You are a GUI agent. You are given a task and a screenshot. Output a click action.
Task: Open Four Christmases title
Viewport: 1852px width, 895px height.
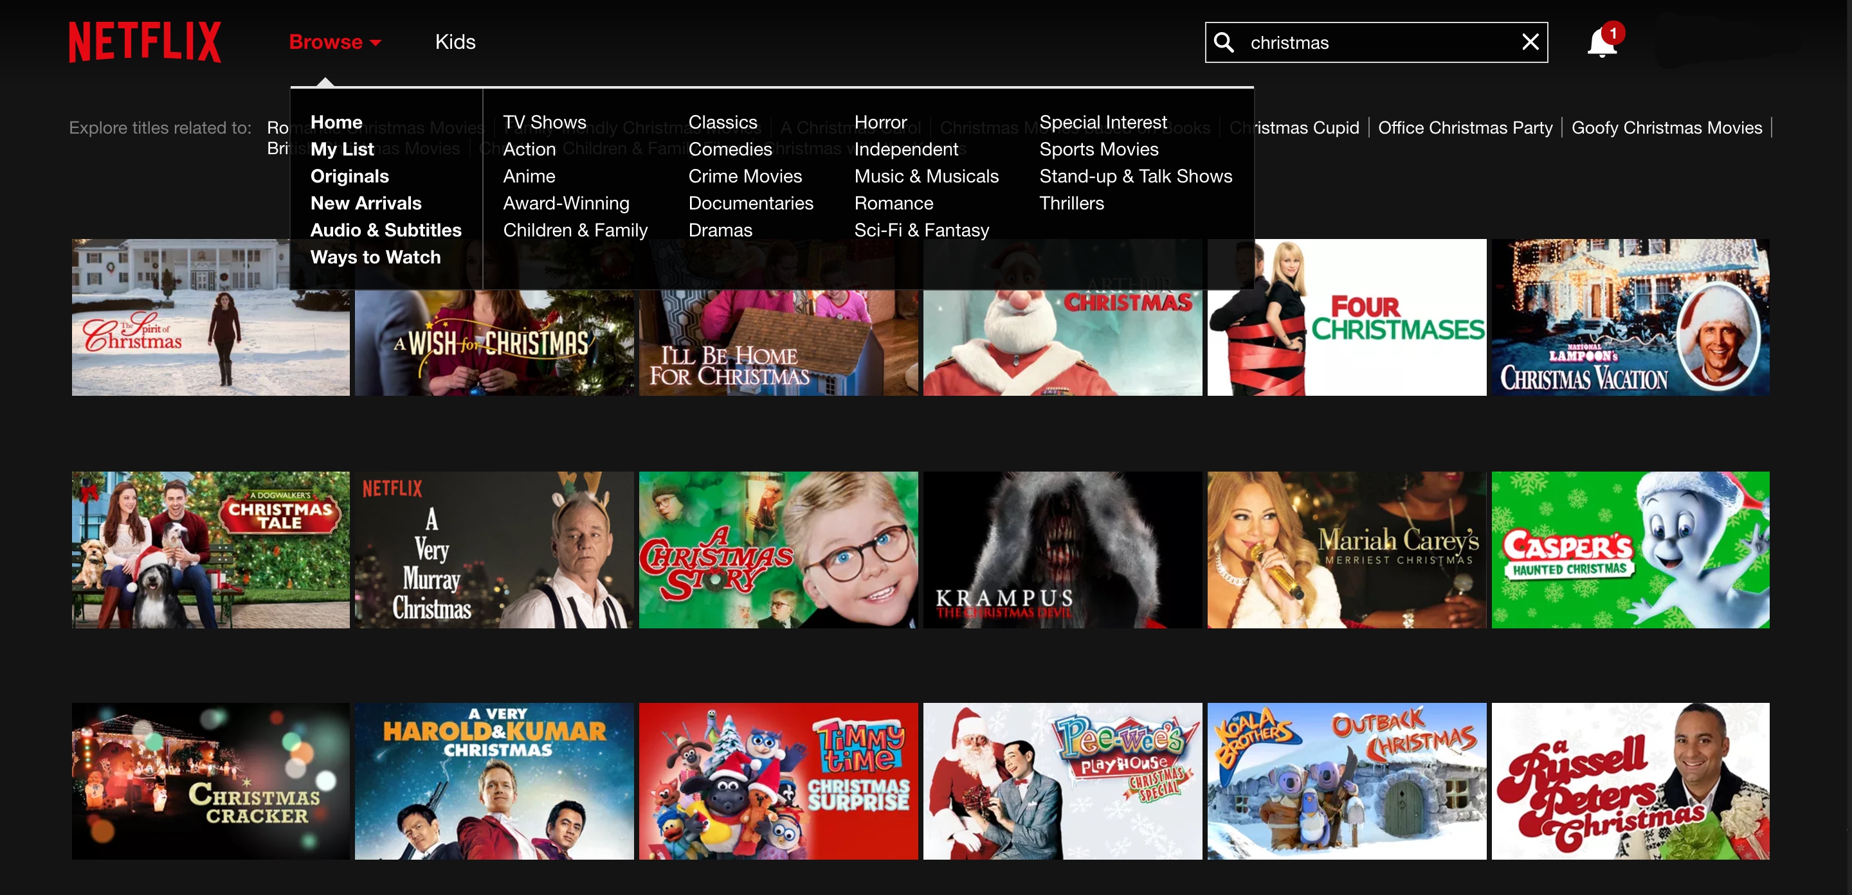click(1347, 317)
